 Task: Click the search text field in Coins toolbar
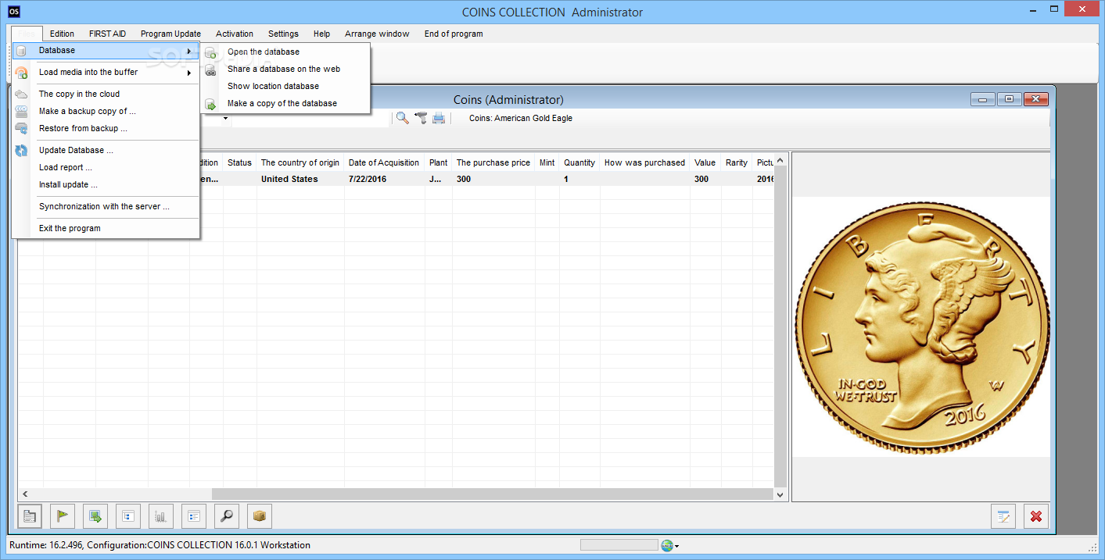click(311, 118)
